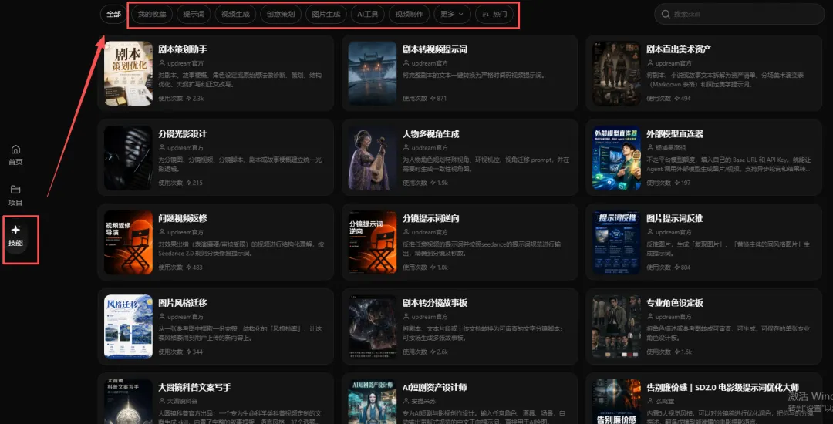Click the 风格迁移 cover thumbnail
Viewport: 833px width, 424px height.
point(129,327)
